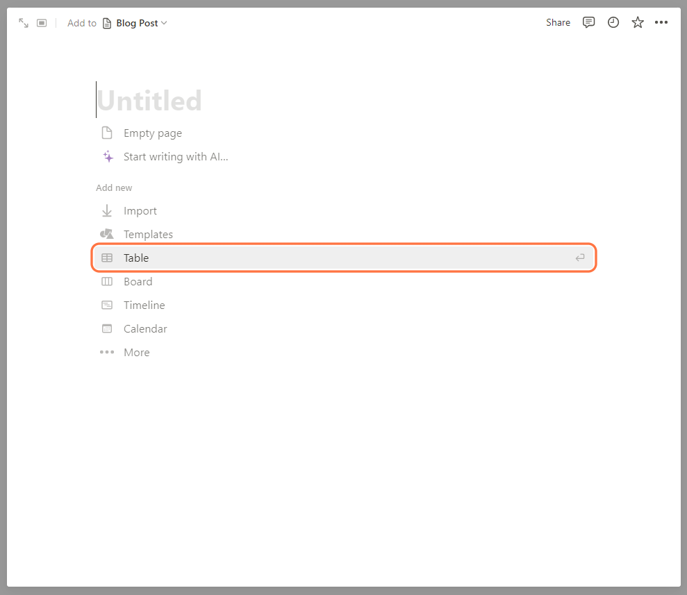This screenshot has height=595, width=687.
Task: Favorite this page with the star
Action: click(x=637, y=22)
